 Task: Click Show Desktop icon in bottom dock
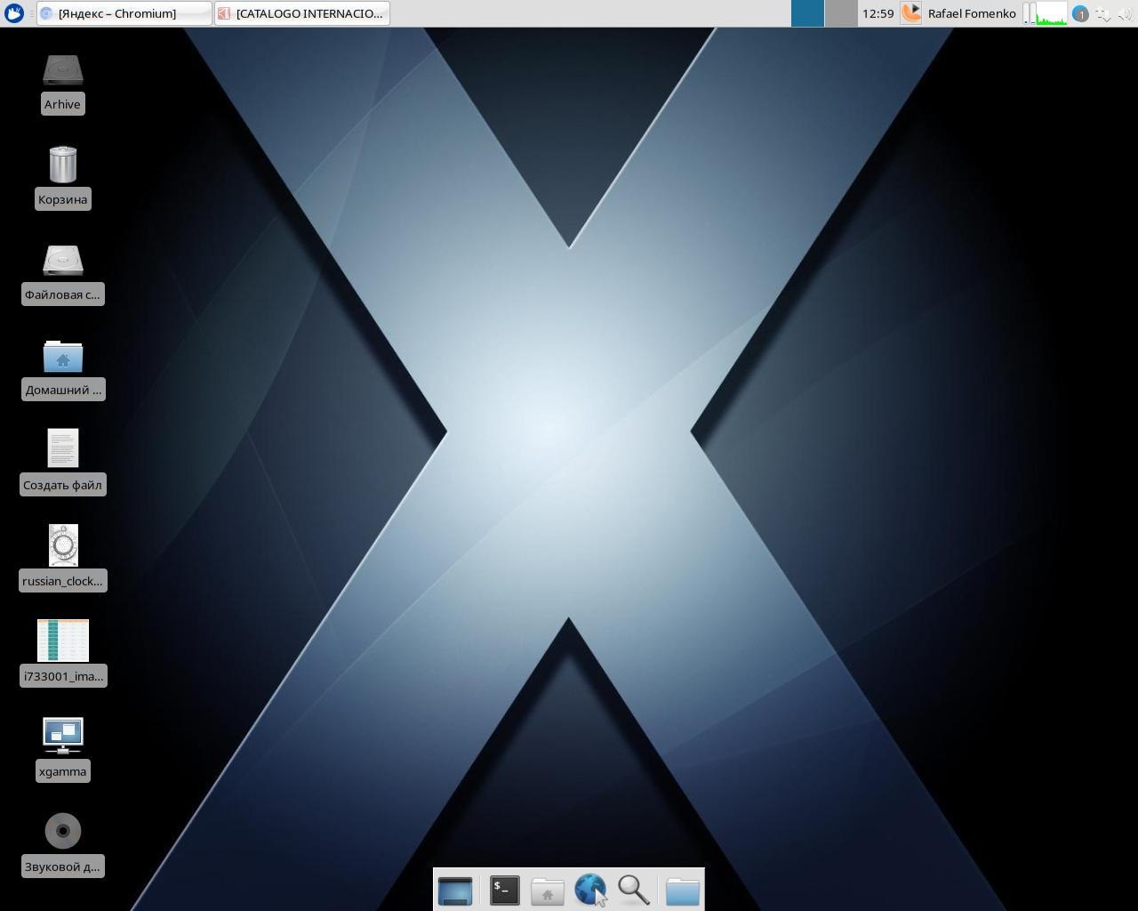(x=455, y=890)
